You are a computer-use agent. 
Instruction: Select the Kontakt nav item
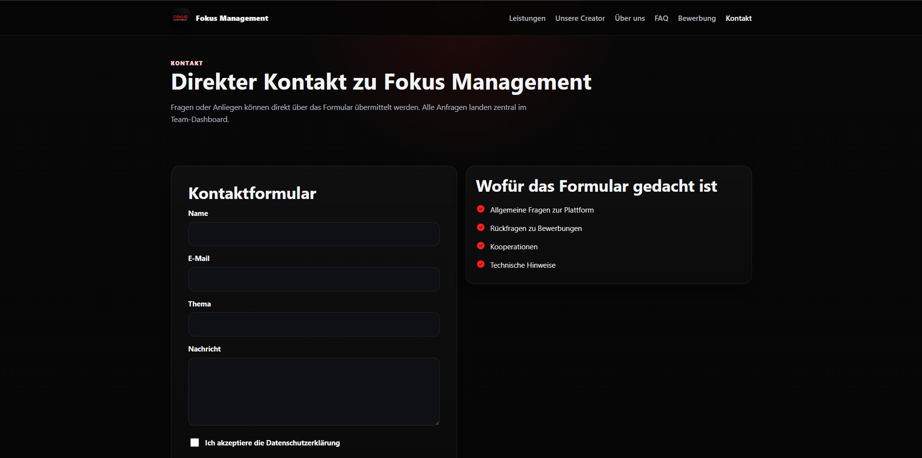pyautogui.click(x=738, y=18)
